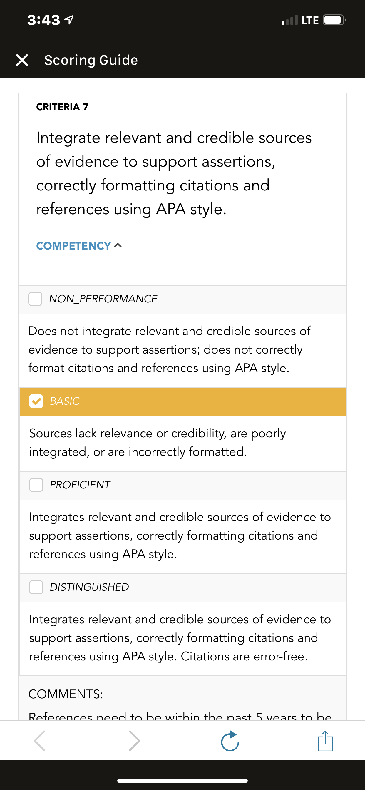Tap the CRITERIA 7 heading
This screenshot has height=790, width=365.
pos(62,107)
